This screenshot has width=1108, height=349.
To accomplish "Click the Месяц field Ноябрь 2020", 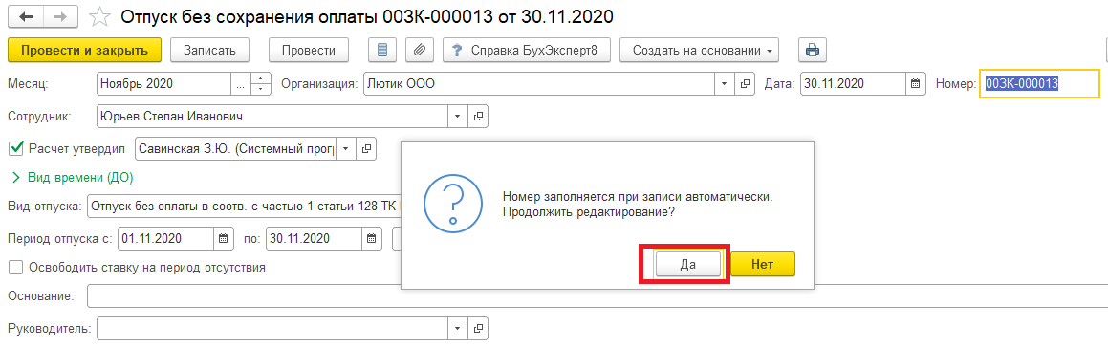I will pos(163,83).
